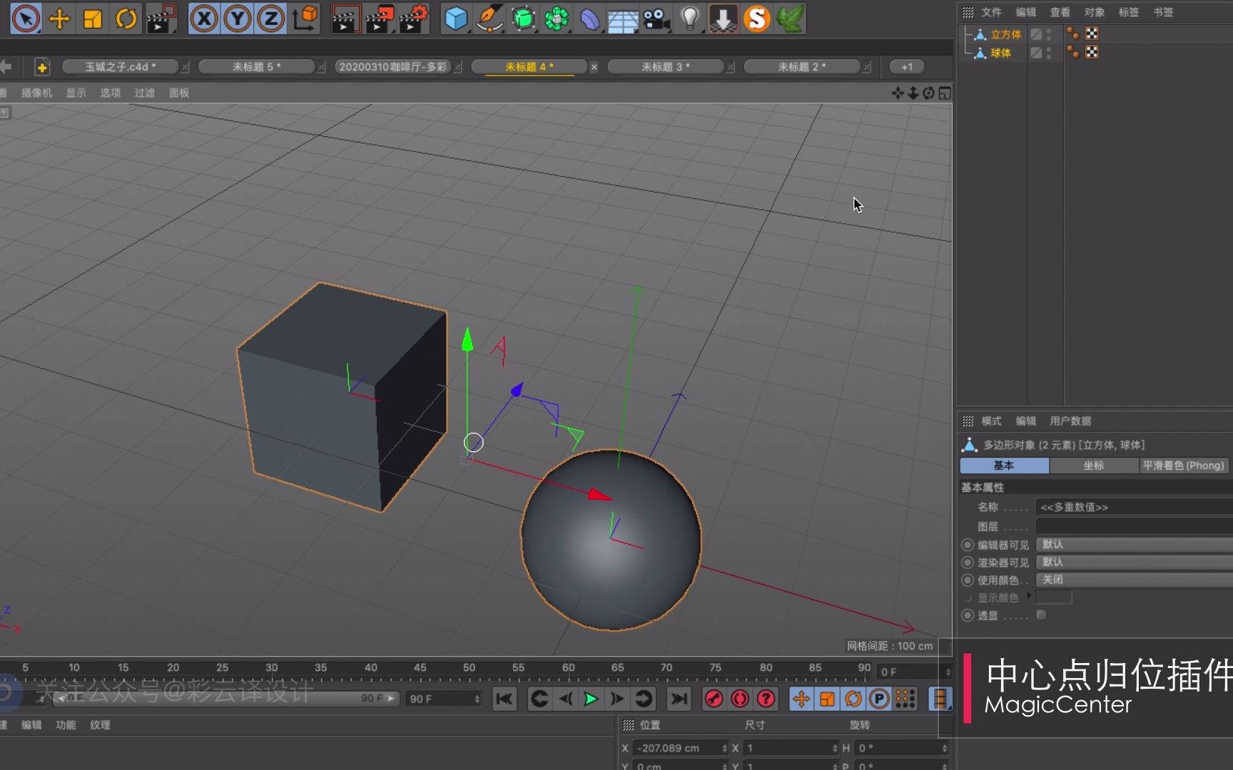The image size is (1233, 770).
Task: Open object manager 标签 menu
Action: pos(1129,12)
